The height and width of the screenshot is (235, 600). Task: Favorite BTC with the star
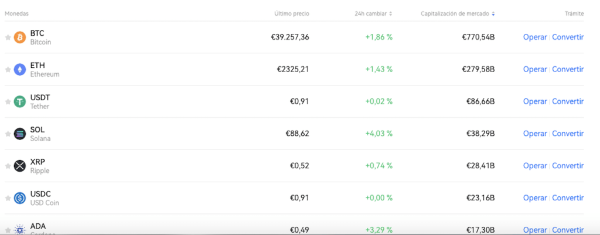tap(8, 38)
